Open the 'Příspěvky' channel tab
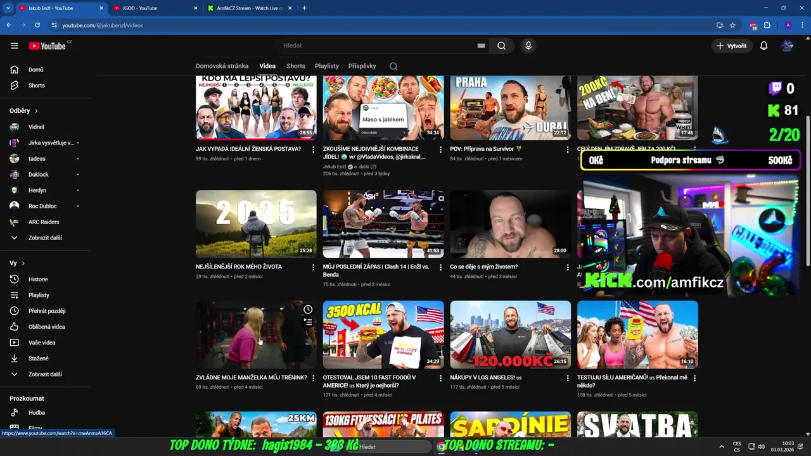Viewport: 811px width, 456px height. click(x=362, y=66)
